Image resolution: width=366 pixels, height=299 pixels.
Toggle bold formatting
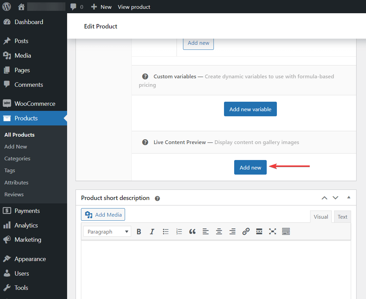click(x=139, y=232)
